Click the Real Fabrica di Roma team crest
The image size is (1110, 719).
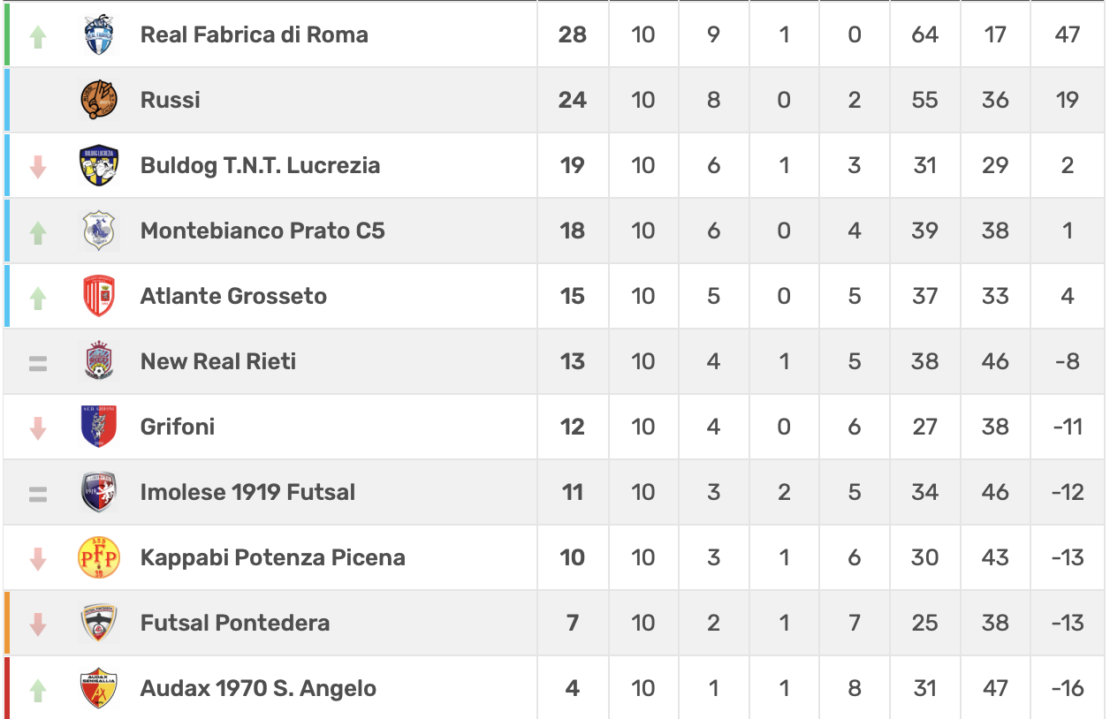point(99,35)
